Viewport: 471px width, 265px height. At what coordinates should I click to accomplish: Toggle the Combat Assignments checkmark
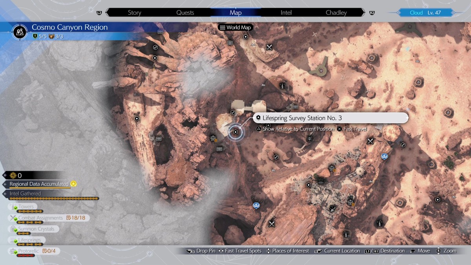(x=16, y=219)
